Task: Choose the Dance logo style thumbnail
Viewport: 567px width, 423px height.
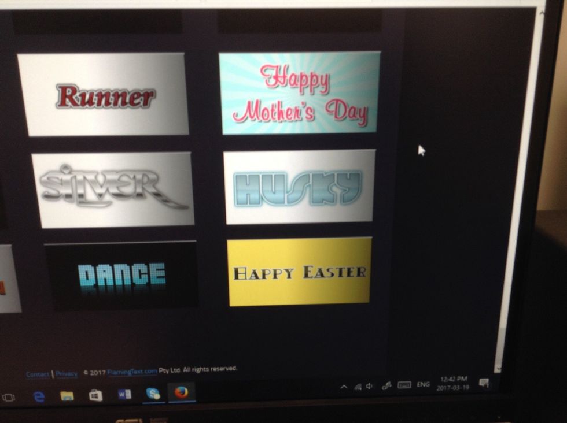Action: (121, 276)
